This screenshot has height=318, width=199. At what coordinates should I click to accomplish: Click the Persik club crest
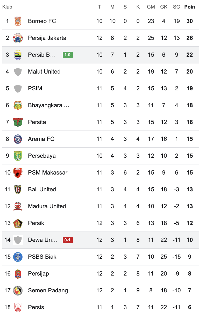tap(18, 223)
